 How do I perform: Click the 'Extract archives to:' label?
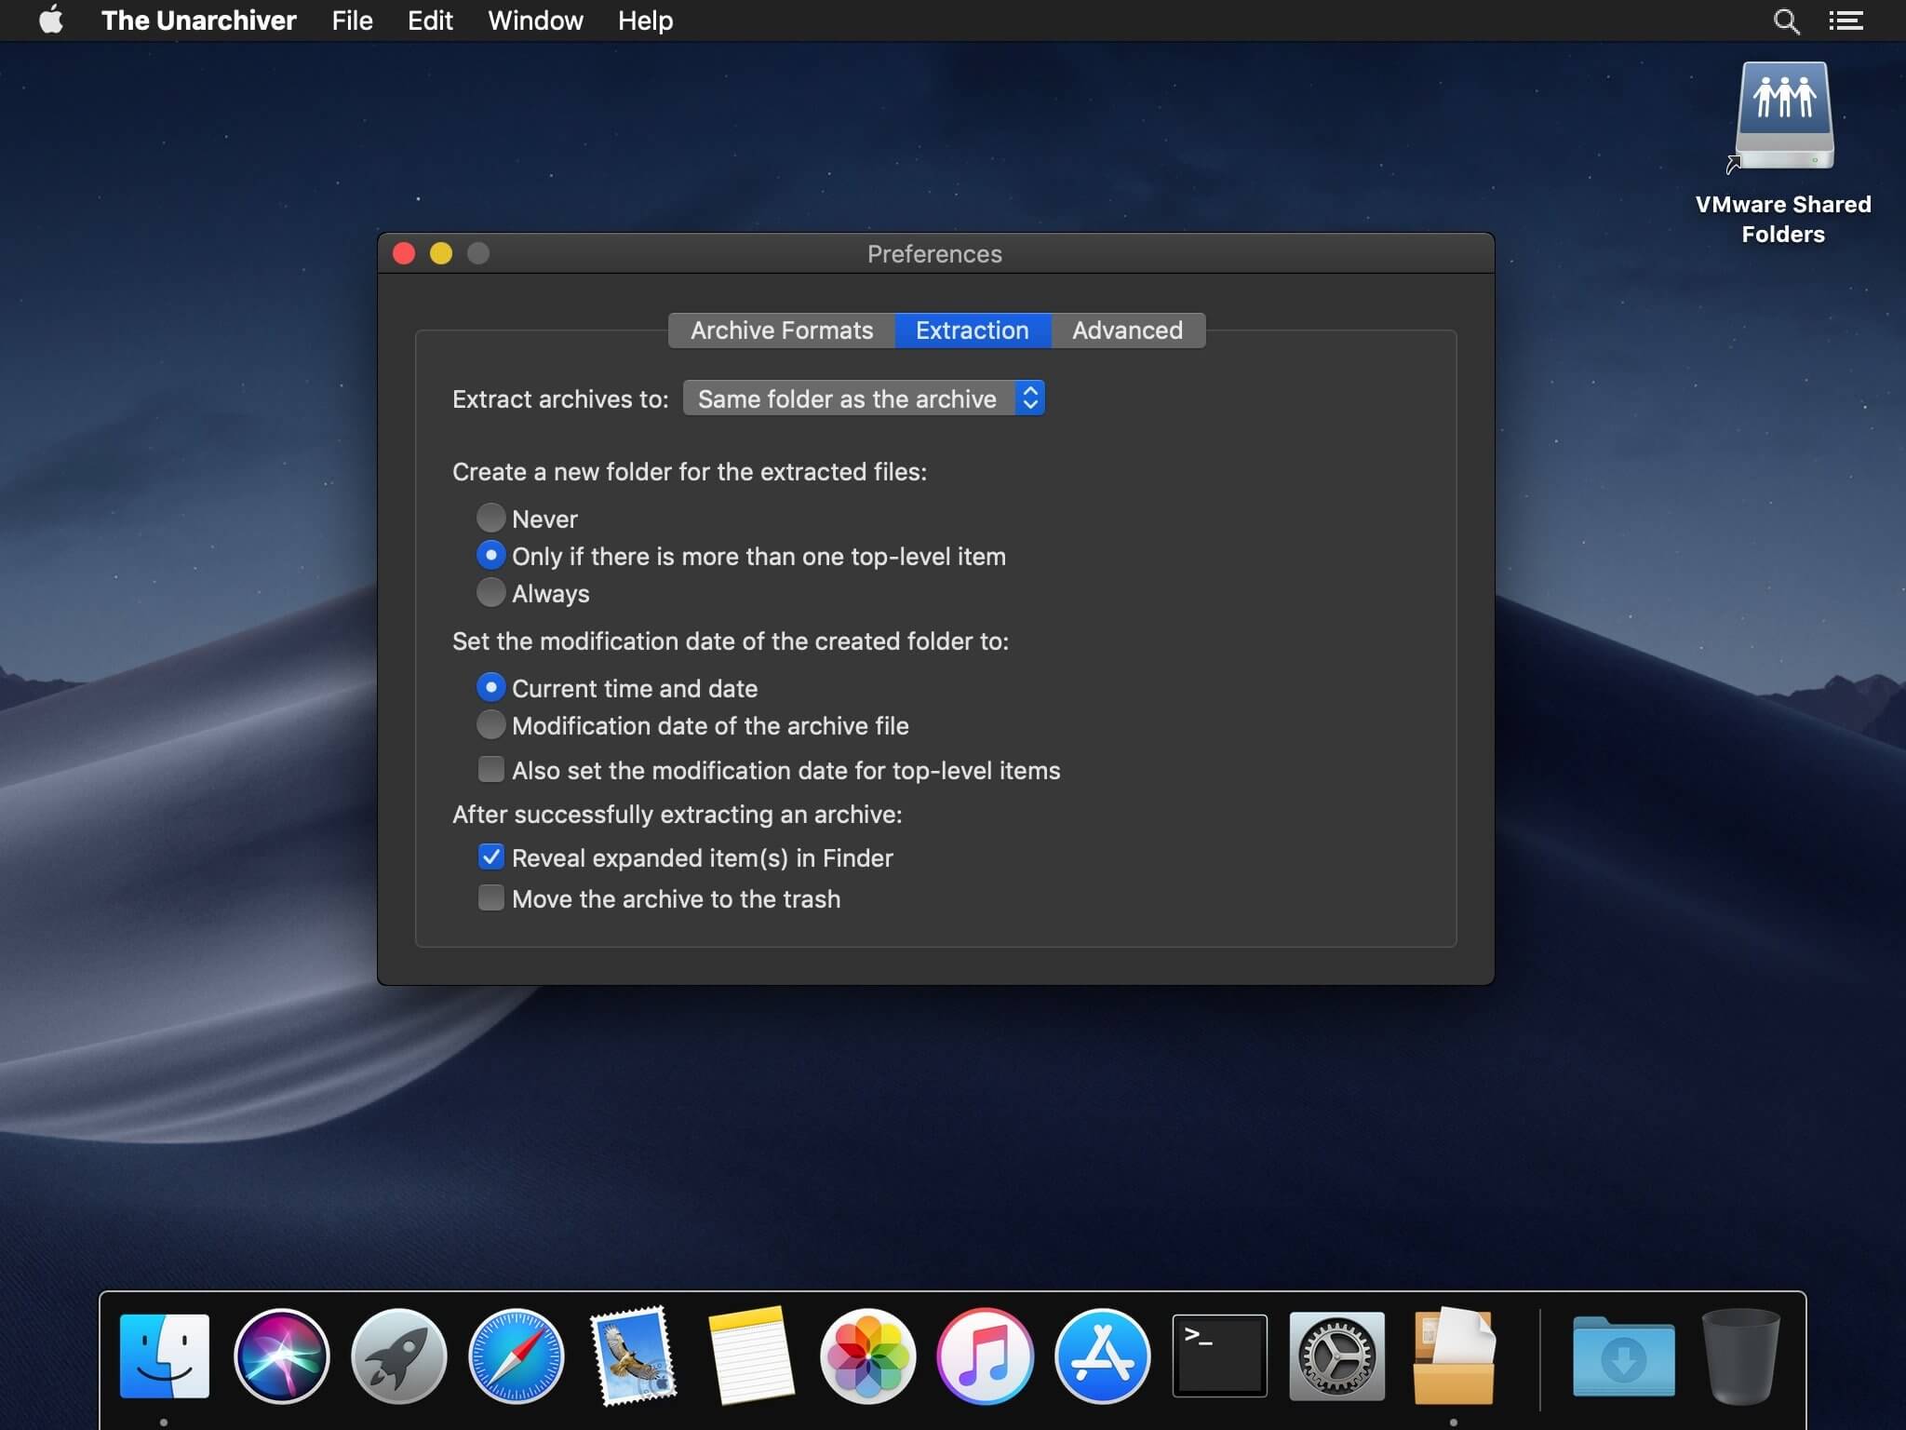560,399
